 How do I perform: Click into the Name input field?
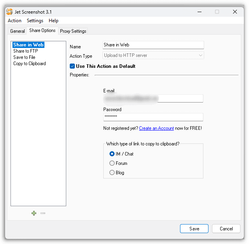[x=153, y=45]
